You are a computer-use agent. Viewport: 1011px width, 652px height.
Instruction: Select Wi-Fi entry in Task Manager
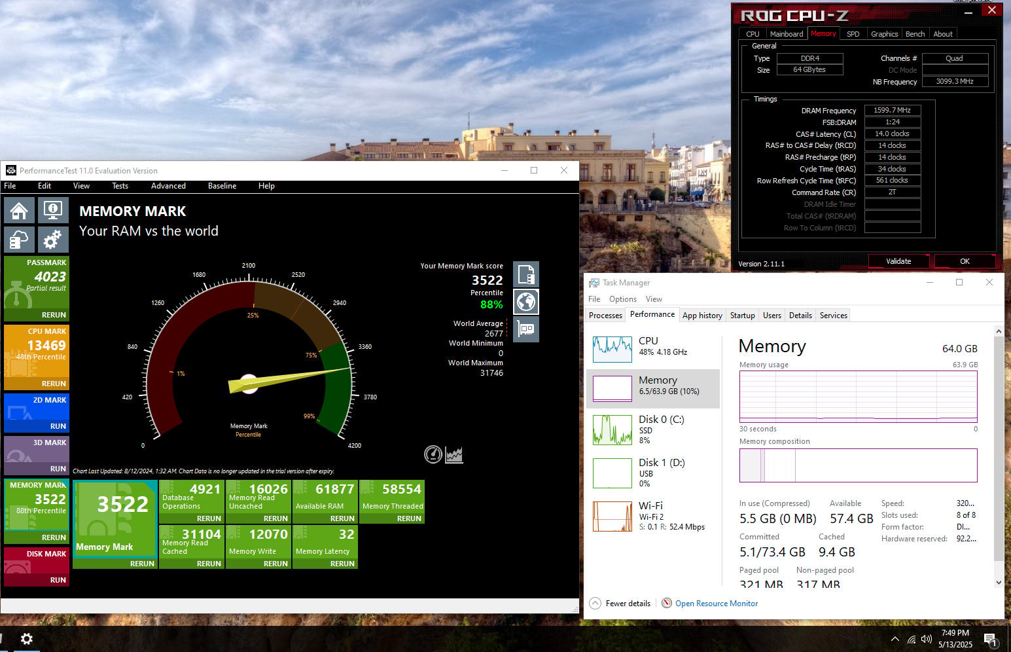(x=653, y=516)
